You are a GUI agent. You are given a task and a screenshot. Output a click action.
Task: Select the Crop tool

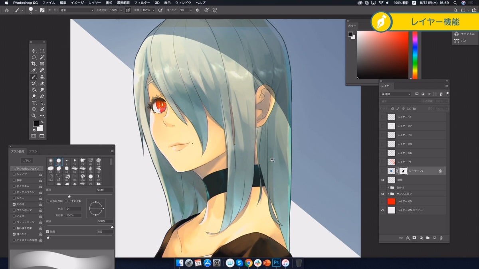(34, 64)
